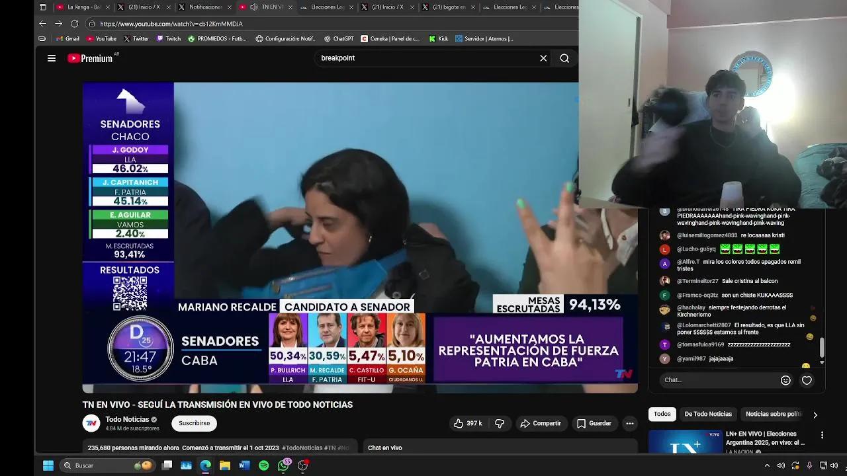Click the live video player
The height and width of the screenshot is (476, 847).
pos(360,237)
